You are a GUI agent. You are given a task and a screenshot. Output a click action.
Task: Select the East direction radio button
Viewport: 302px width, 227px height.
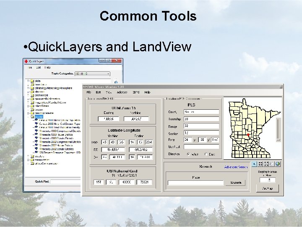[x=206, y=154]
